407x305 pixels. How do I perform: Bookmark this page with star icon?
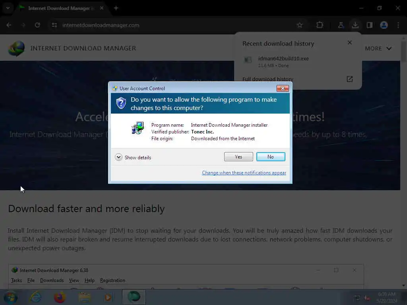point(300,25)
